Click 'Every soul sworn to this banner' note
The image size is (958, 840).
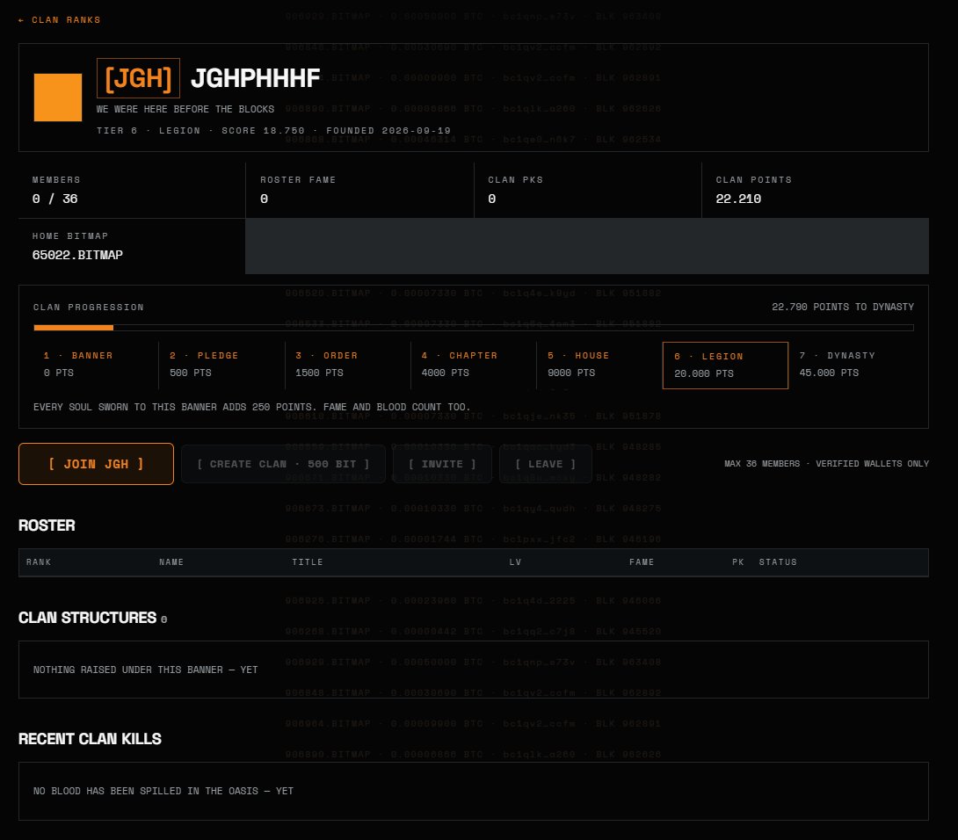click(x=251, y=407)
